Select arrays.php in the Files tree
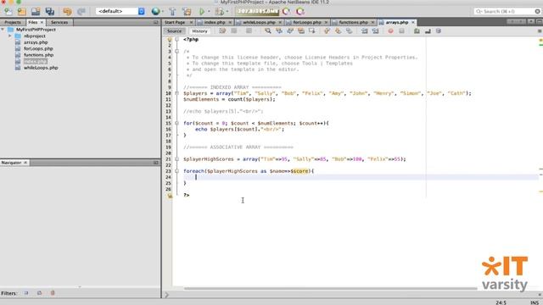Screen dimensions: 543x305 click(x=36, y=42)
